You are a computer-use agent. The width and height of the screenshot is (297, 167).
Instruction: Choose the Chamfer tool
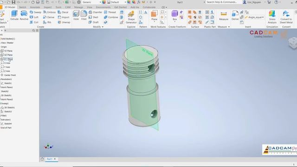click(95, 12)
